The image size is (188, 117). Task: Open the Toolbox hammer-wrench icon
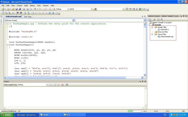tap(137, 9)
